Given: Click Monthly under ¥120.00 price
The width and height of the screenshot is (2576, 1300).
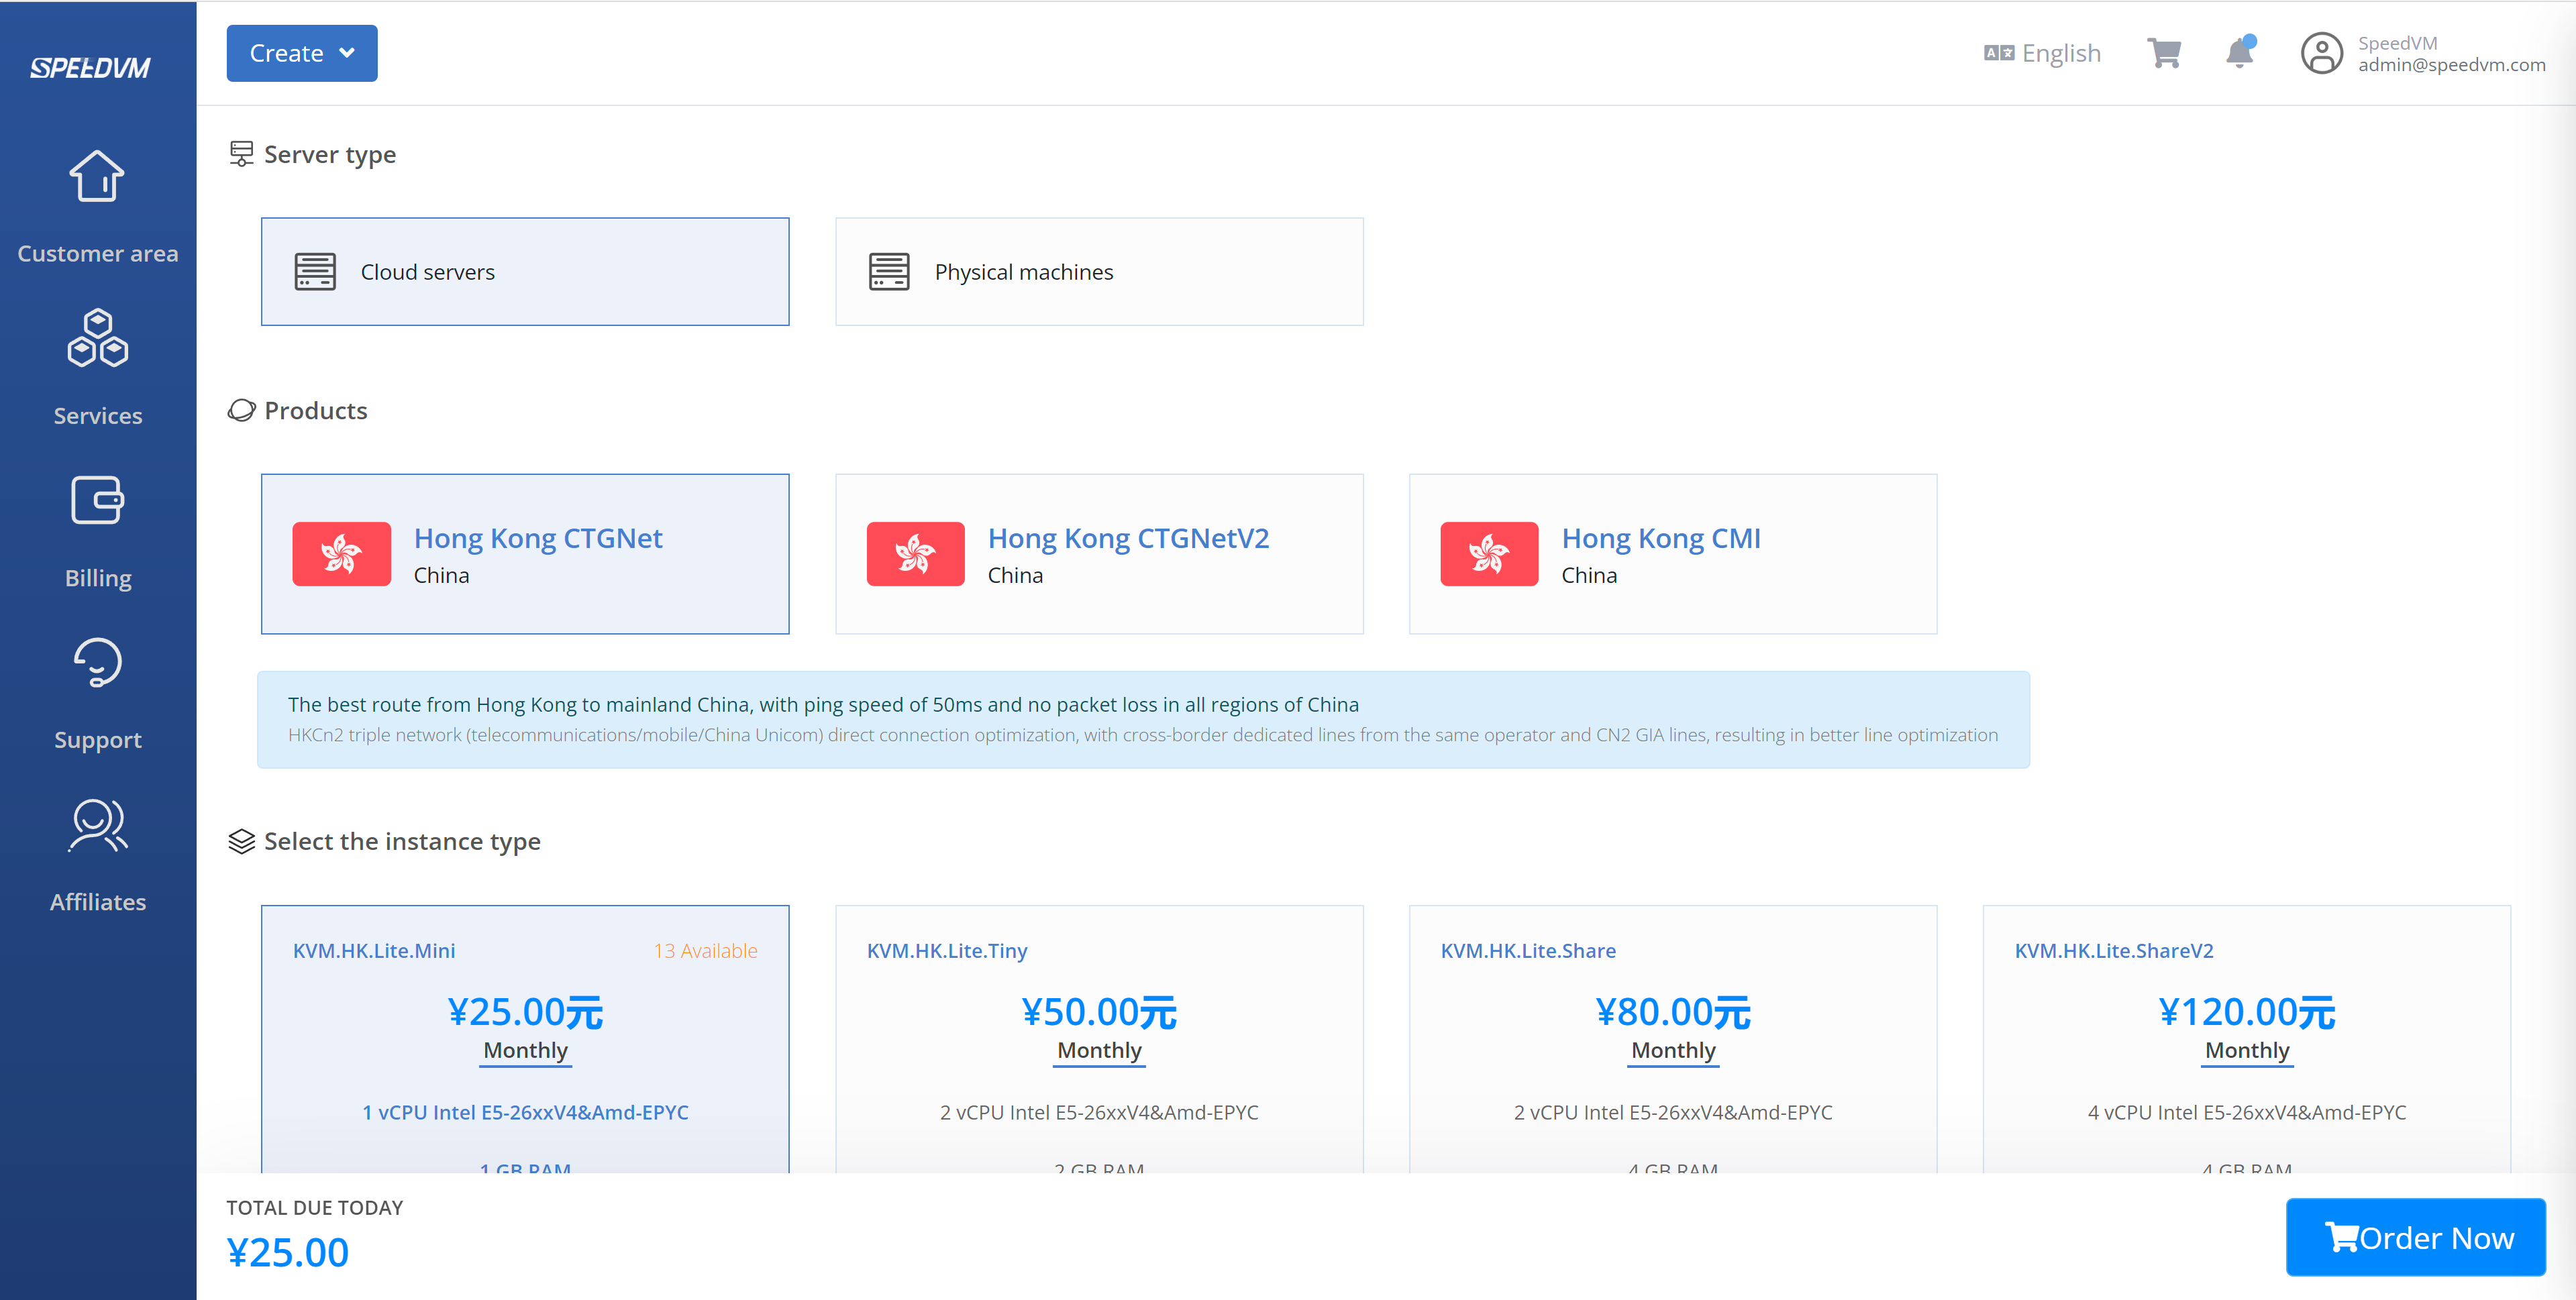Looking at the screenshot, I should pos(2247,1051).
